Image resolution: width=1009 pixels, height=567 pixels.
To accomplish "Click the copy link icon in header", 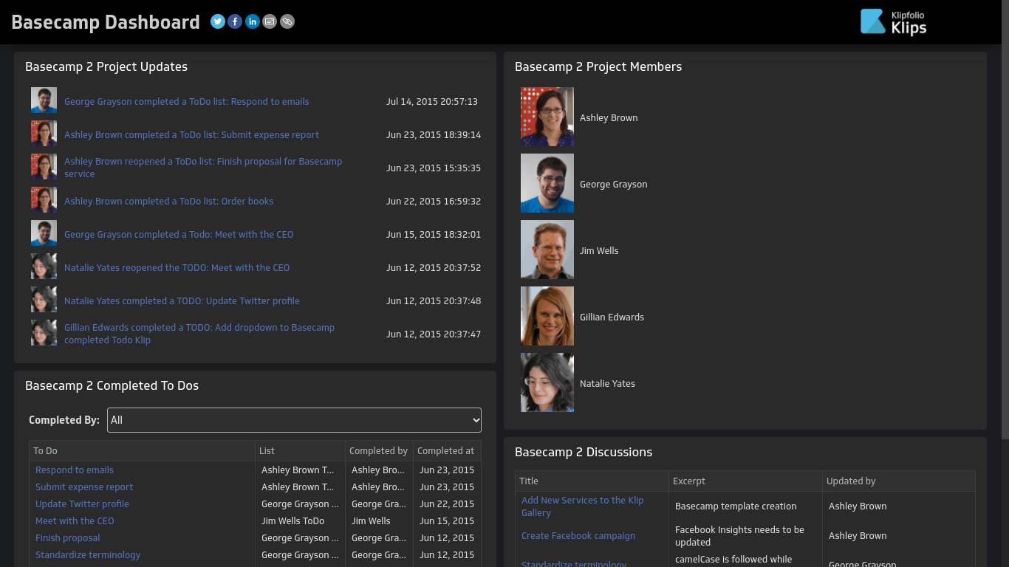I will point(287,21).
